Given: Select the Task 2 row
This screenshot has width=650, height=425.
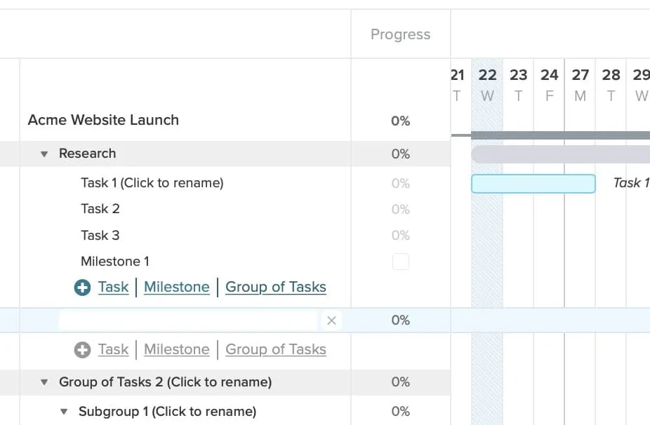Looking at the screenshot, I should click(x=100, y=208).
